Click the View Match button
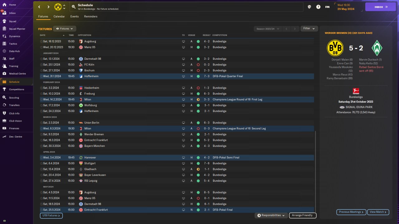Screen dimensions: 399x224 tap(378, 212)
